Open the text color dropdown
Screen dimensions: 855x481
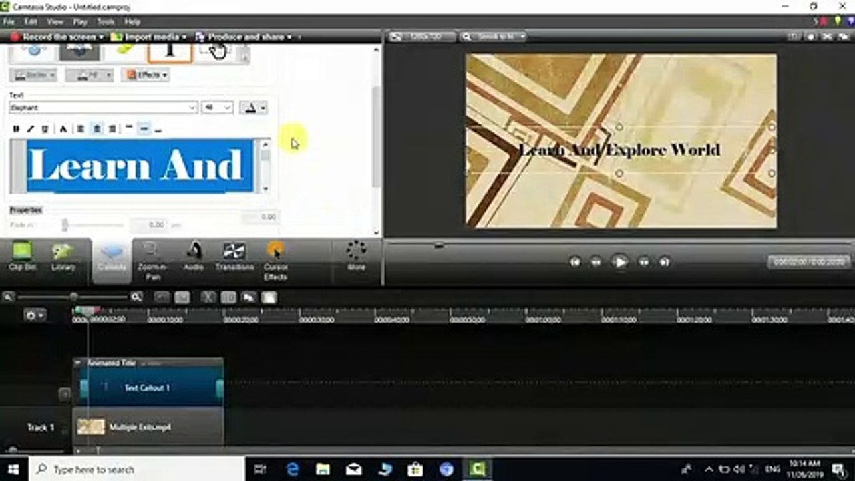[252, 108]
